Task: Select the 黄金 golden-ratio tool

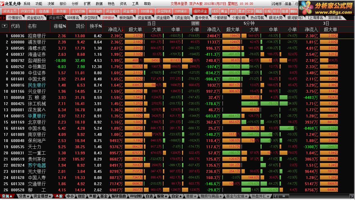Action: 224,11
